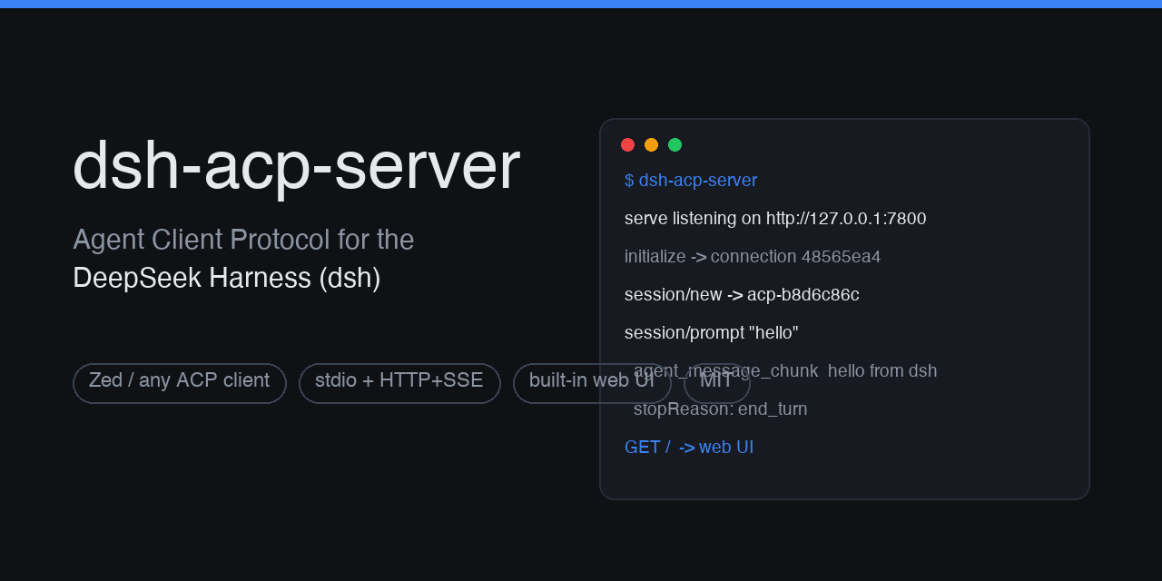Click the 'DeepSeek Harness (dsh)' line
Viewport: 1162px width, 581px height.
[x=227, y=278]
